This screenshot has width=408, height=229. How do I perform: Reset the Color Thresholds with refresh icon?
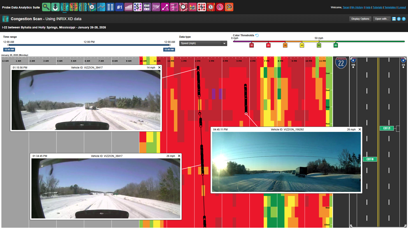point(257,35)
